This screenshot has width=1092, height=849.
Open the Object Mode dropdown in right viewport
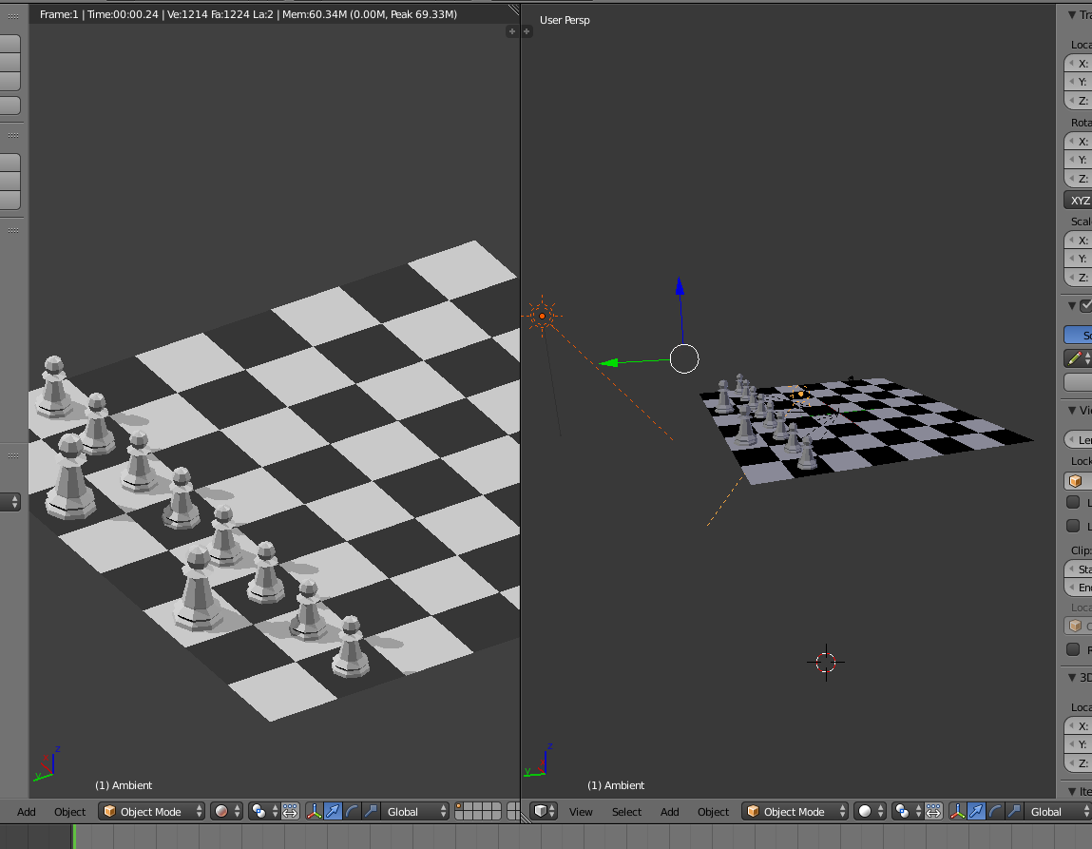click(x=794, y=811)
